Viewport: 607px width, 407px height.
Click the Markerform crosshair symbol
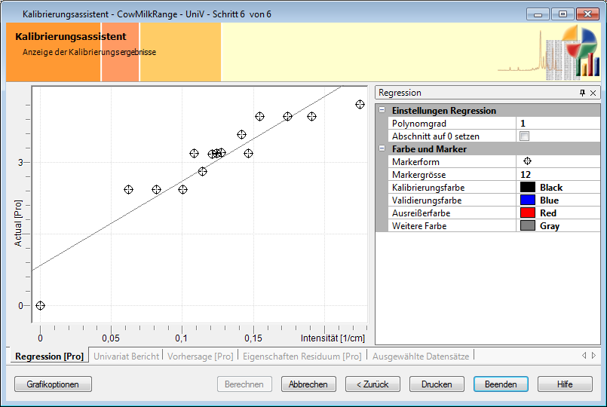527,161
